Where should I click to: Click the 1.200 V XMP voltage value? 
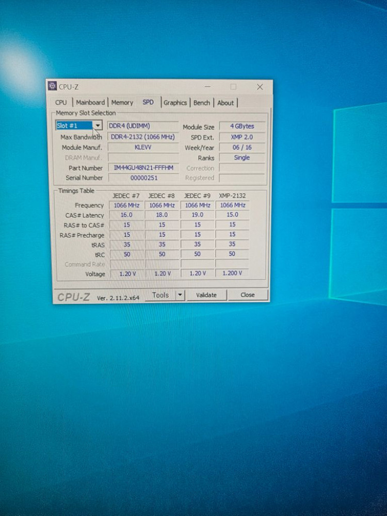point(232,273)
